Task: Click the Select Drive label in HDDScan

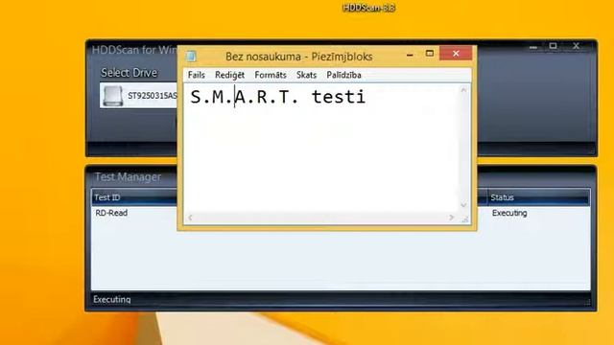Action: point(129,73)
